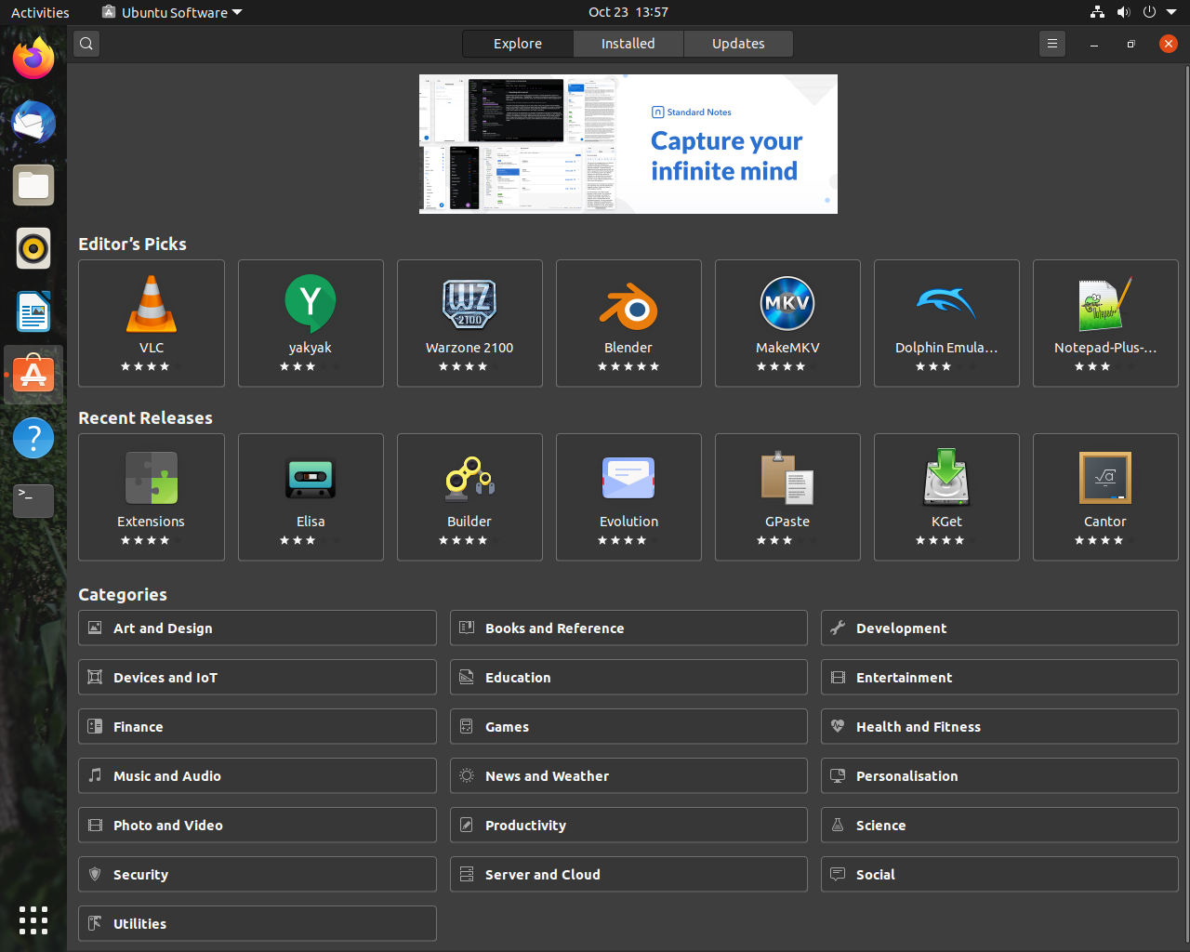
Task: Open the GPaste app tile
Action: (787, 497)
